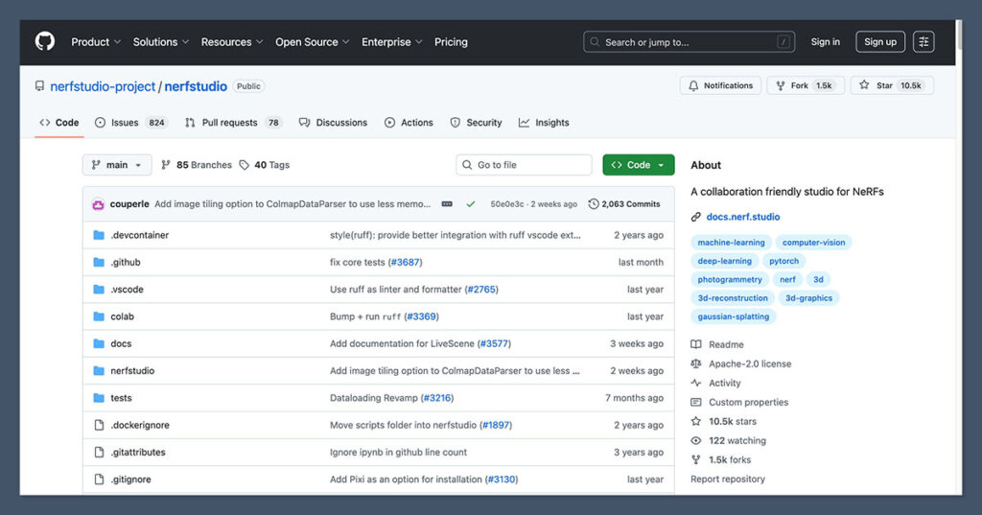The height and width of the screenshot is (515, 982).
Task: Click the machine-learning topic tag
Action: [731, 243]
